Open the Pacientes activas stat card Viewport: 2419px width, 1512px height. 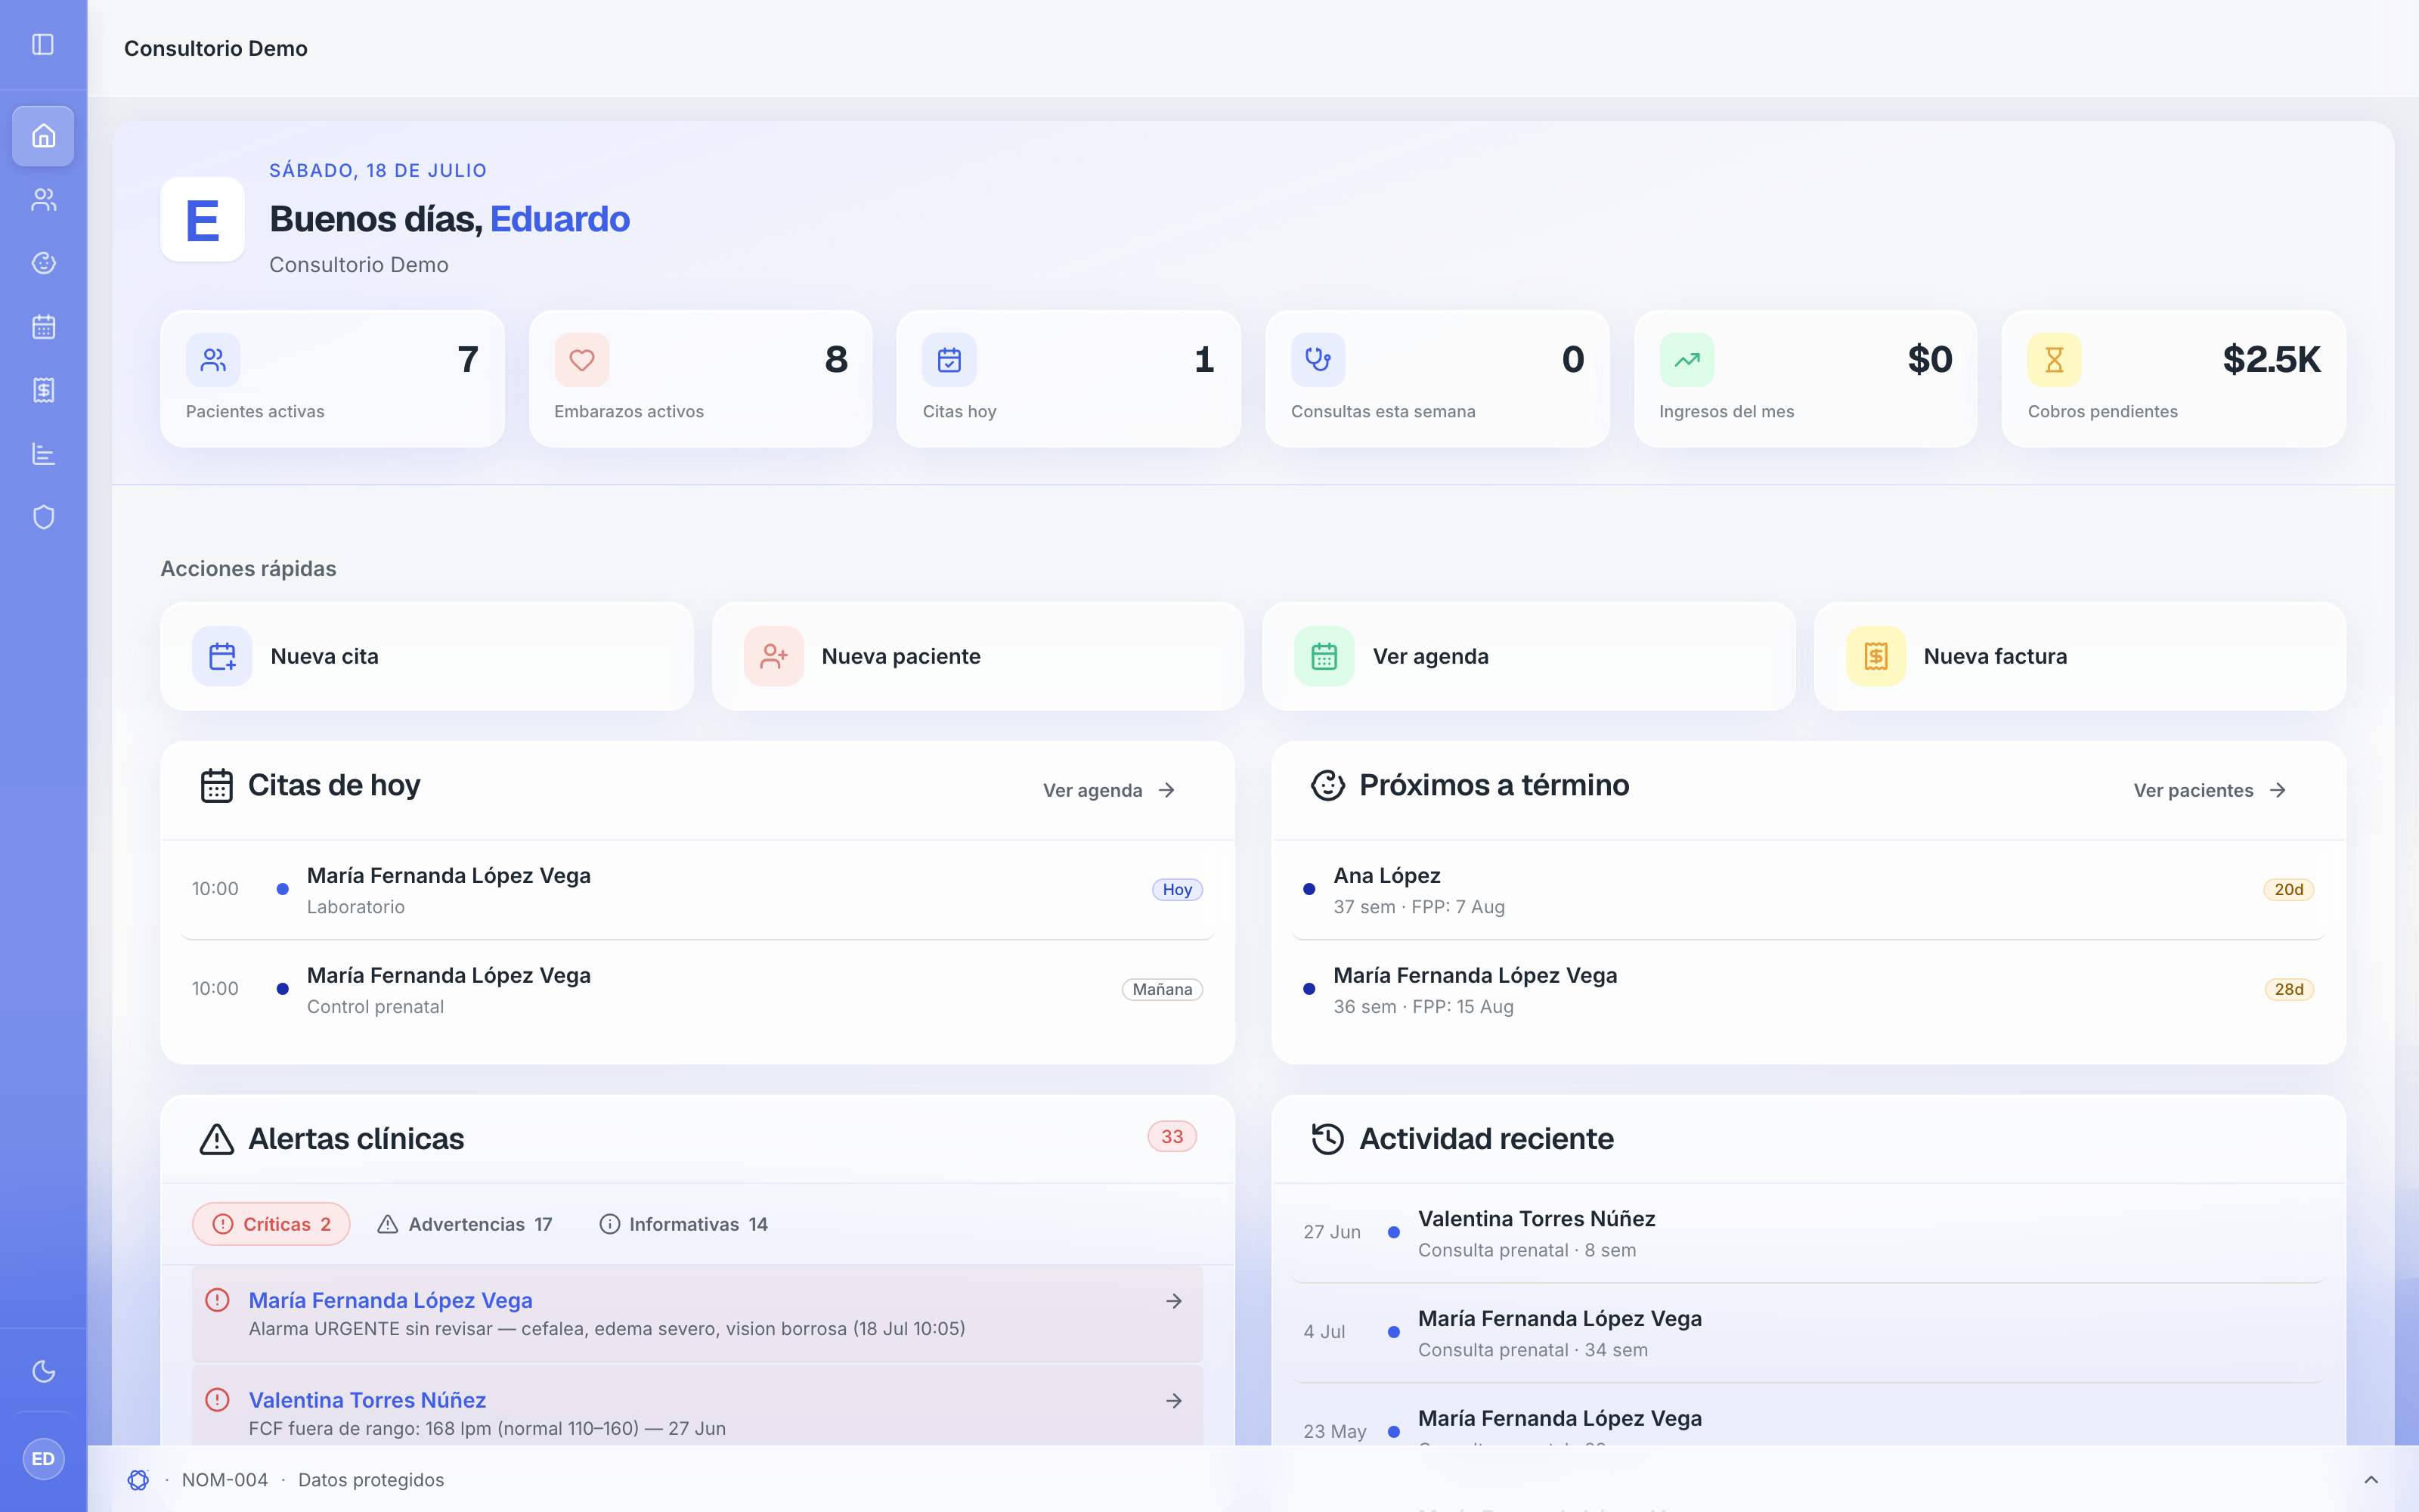point(332,379)
